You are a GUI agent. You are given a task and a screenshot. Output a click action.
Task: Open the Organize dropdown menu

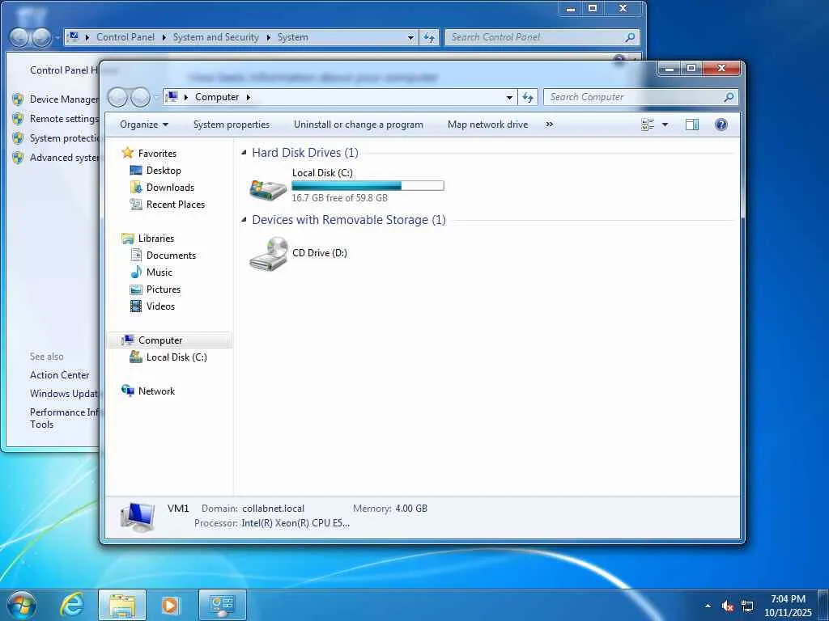144,125
